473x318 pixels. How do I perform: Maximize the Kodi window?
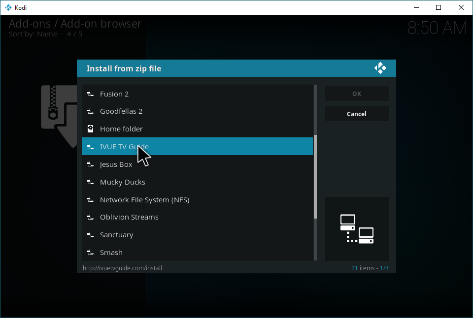point(439,7)
